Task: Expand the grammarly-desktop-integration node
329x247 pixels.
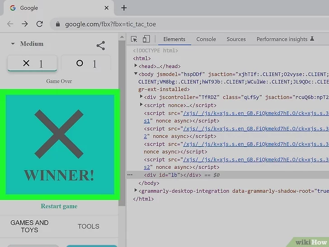Action: (x=136, y=190)
